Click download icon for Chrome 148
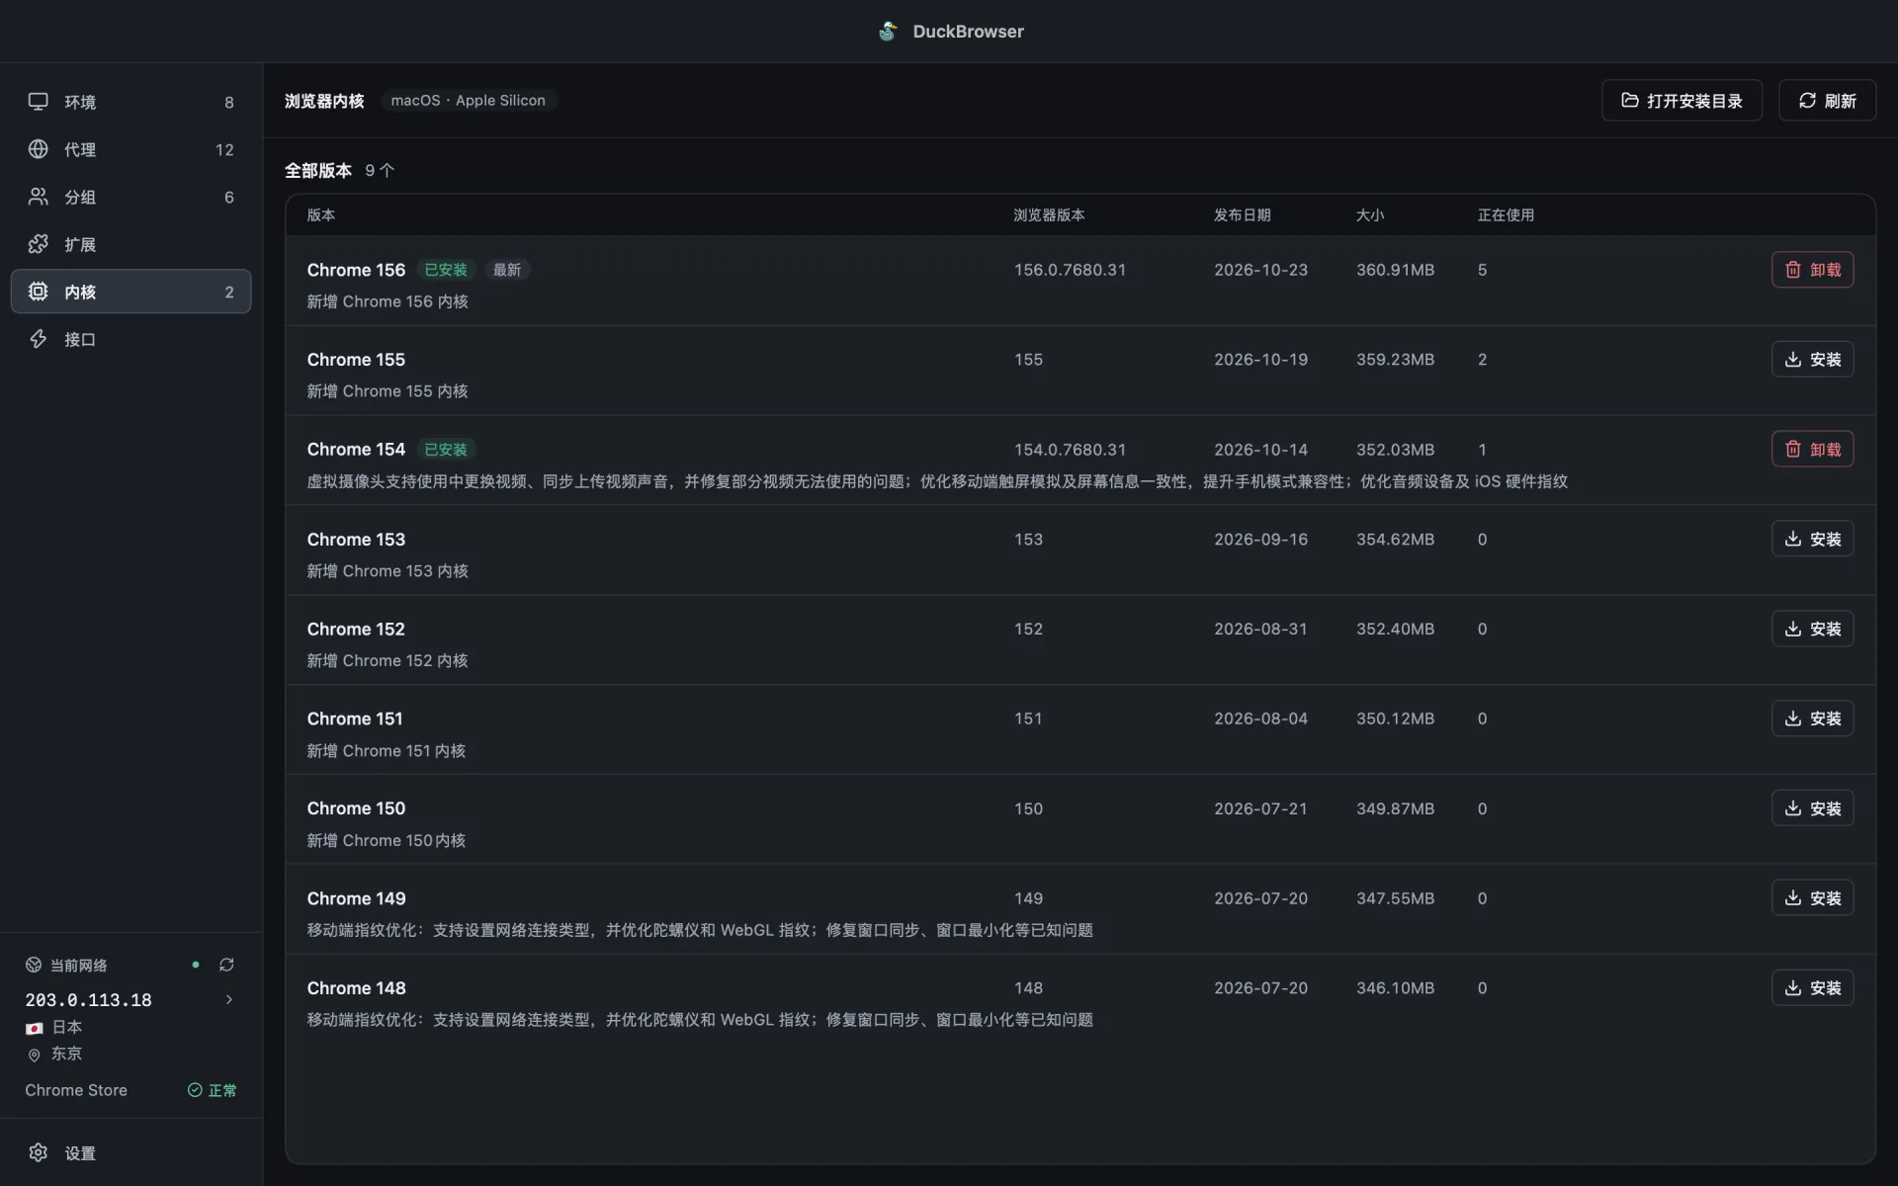 click(1793, 987)
